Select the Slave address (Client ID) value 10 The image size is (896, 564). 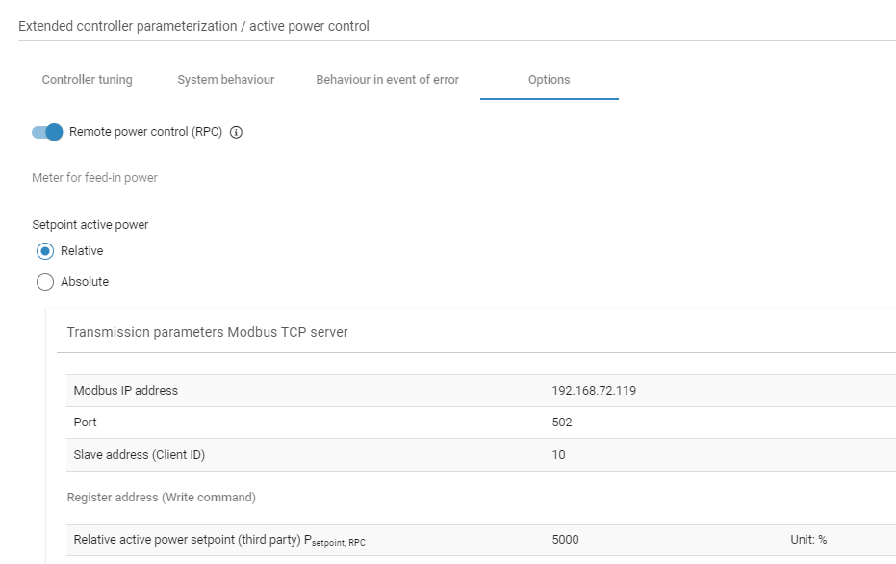click(558, 454)
